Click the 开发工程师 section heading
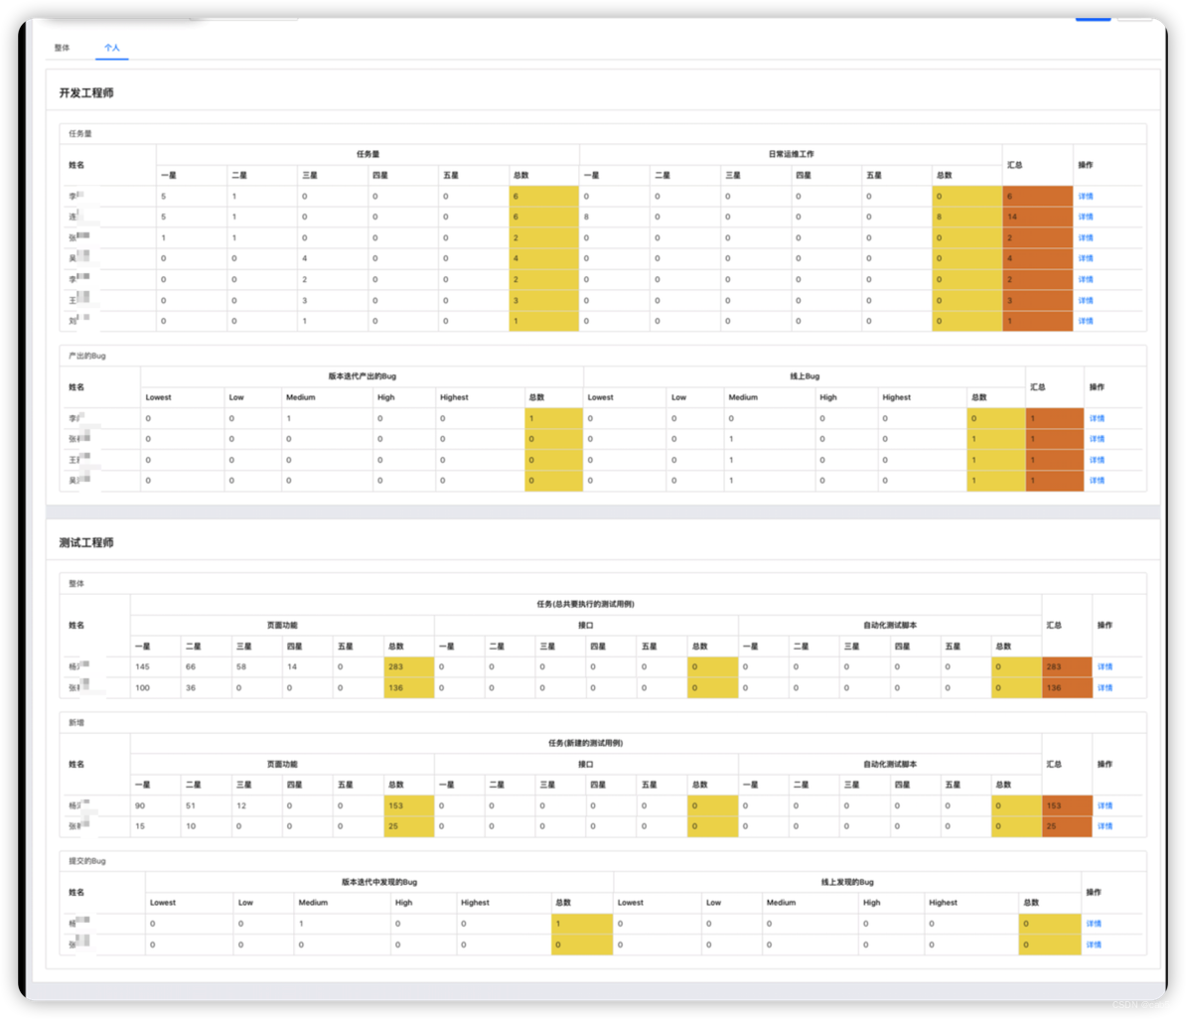The width and height of the screenshot is (1186, 1019). coord(86,93)
